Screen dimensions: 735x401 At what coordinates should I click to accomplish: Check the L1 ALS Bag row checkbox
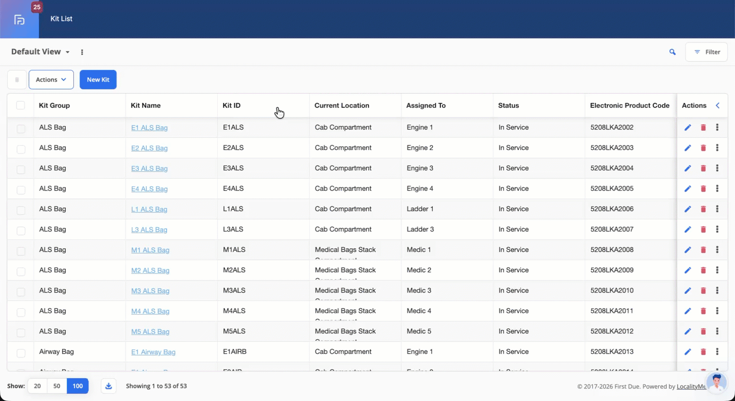click(x=20, y=210)
